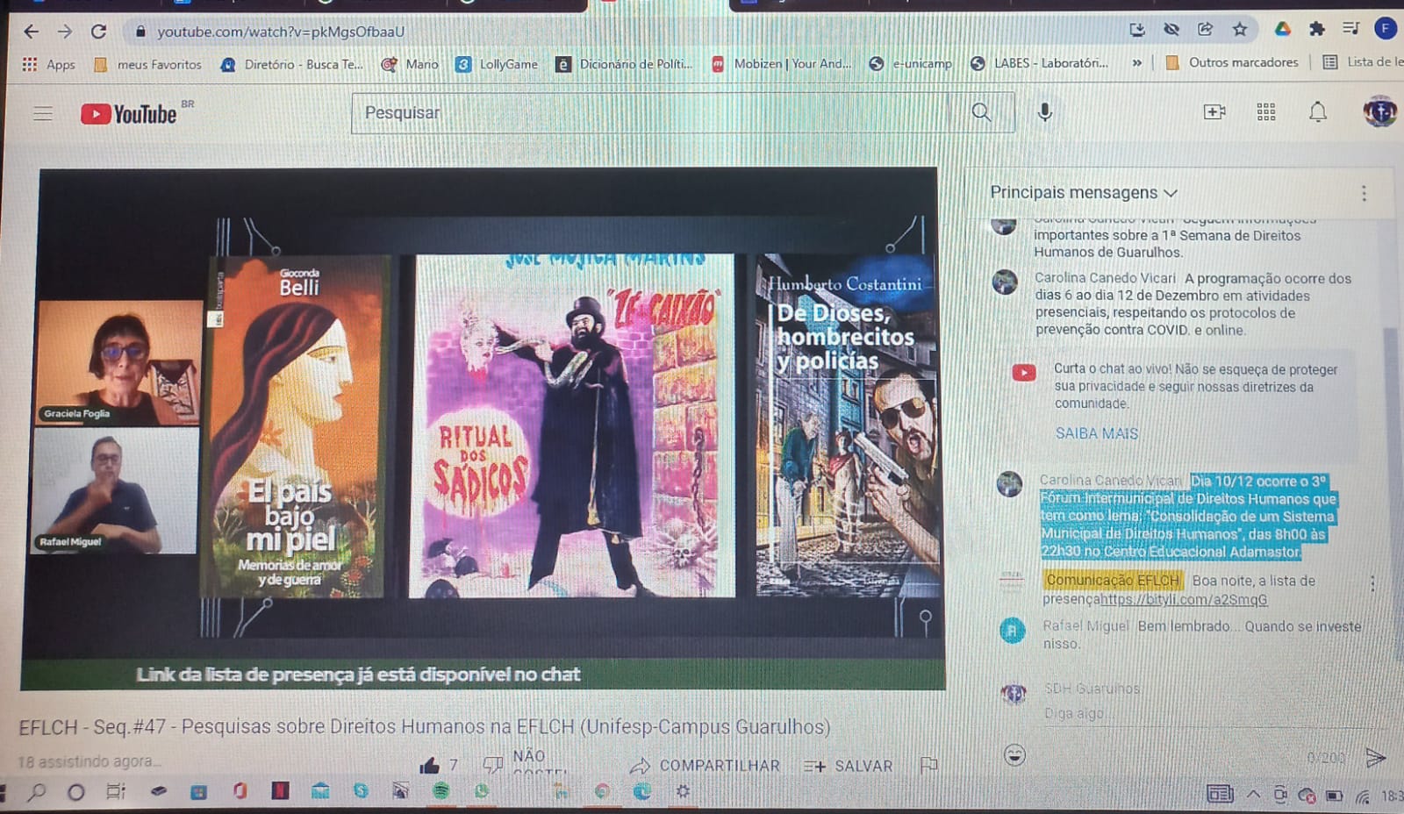Open the create video camera icon
The width and height of the screenshot is (1404, 814).
click(1214, 111)
